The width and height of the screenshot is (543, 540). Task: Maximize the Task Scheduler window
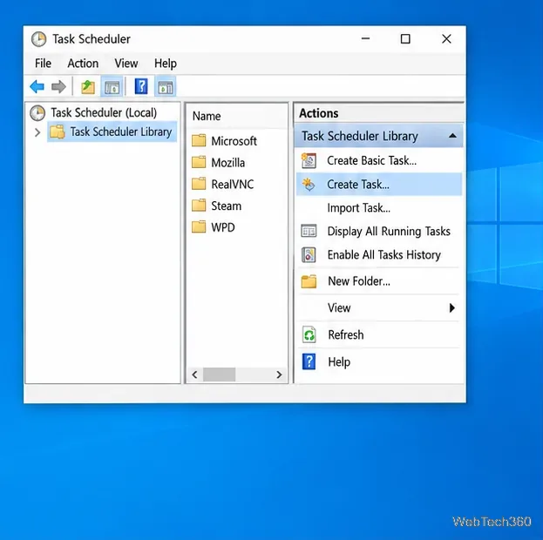point(405,39)
